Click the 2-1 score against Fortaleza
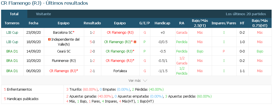273x105 pixels. pos(92,71)
